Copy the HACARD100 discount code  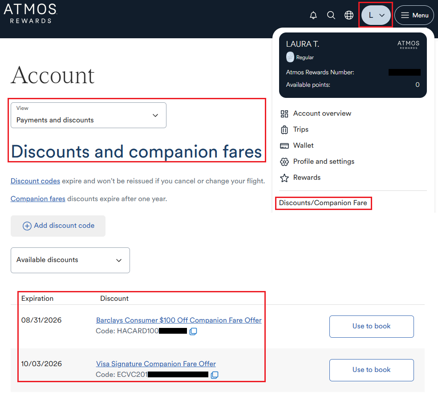pyautogui.click(x=193, y=331)
